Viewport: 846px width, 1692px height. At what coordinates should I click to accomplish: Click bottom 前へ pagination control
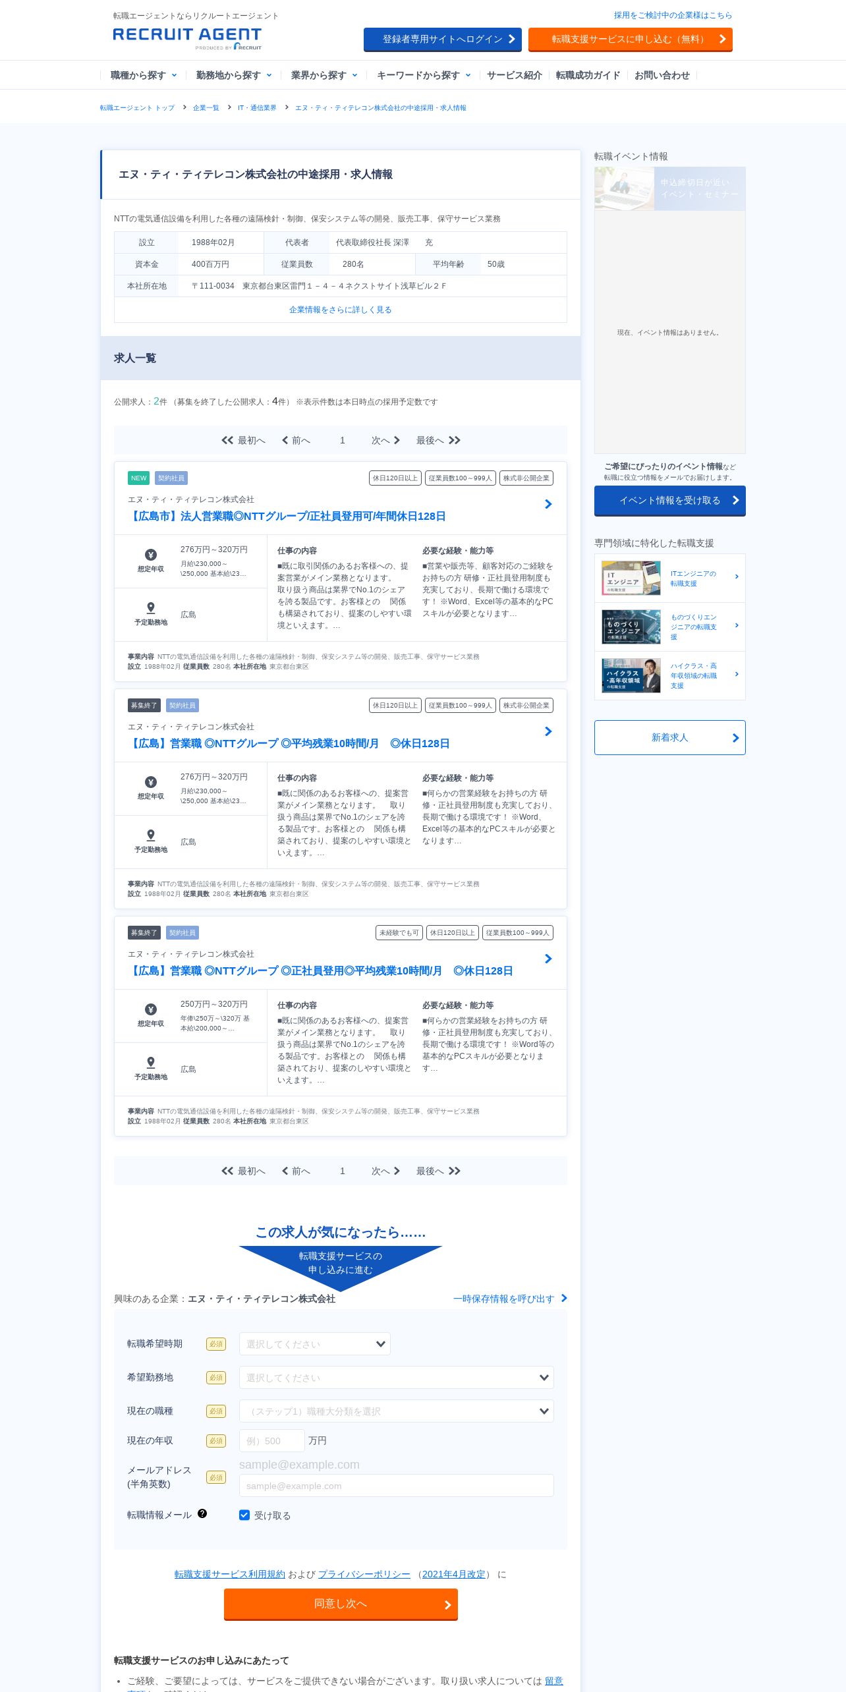(296, 1171)
